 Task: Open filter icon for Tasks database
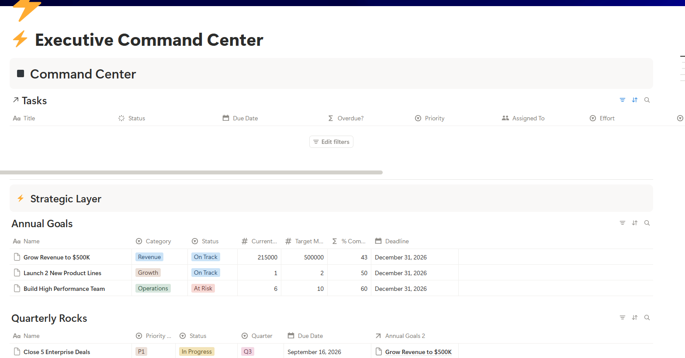pos(623,100)
